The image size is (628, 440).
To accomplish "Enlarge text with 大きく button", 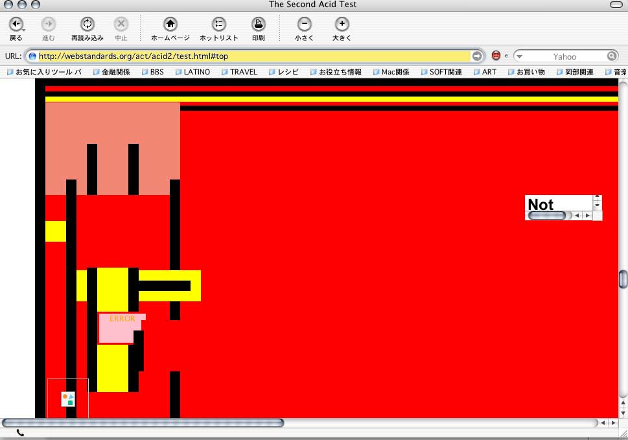I will 342,29.
